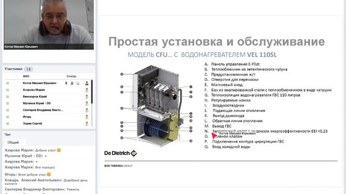Viewport: 346px width, 194px height.
Task: Select participant Котов Михаил Юрьевич
Action: coord(39,83)
